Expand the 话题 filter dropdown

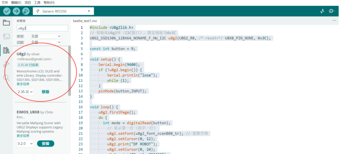point(46,42)
